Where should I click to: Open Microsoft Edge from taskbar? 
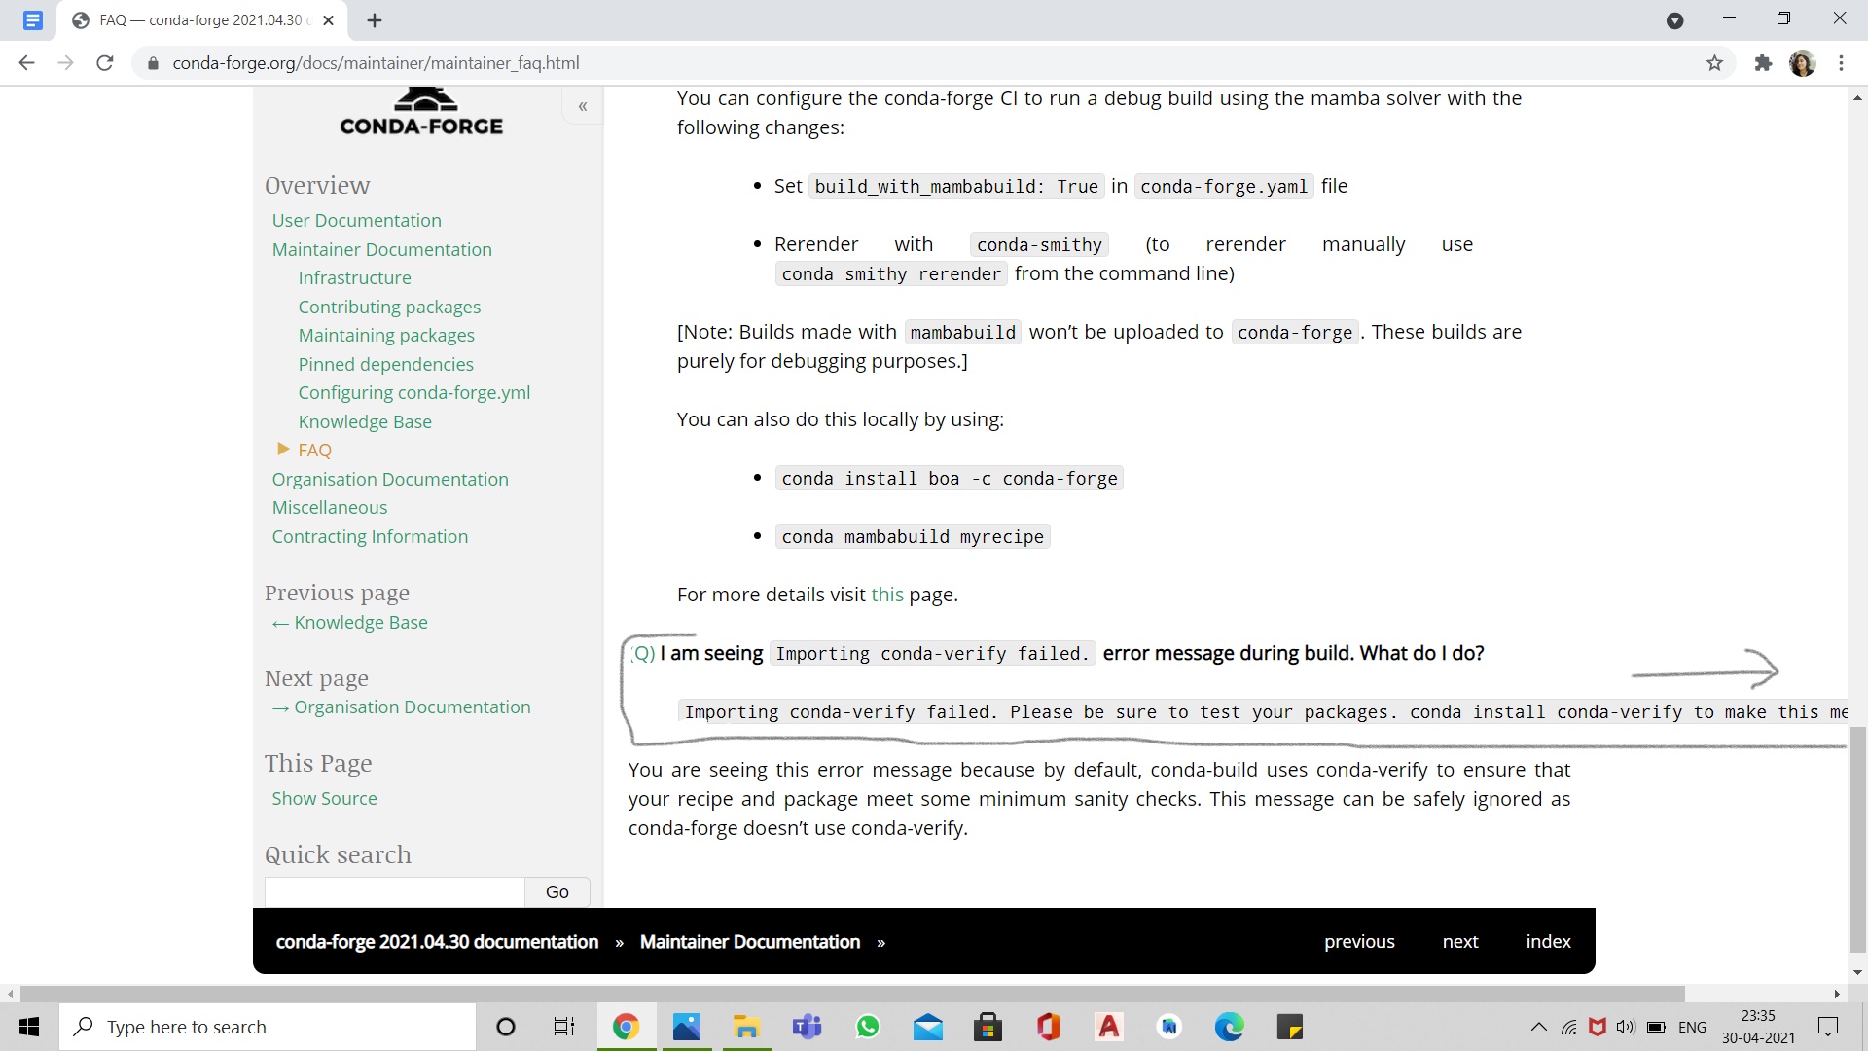point(1229,1027)
